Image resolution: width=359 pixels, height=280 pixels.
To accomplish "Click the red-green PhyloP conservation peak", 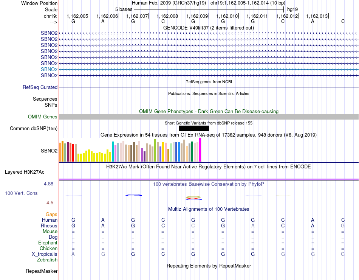I will pyautogui.click(x=193, y=198).
